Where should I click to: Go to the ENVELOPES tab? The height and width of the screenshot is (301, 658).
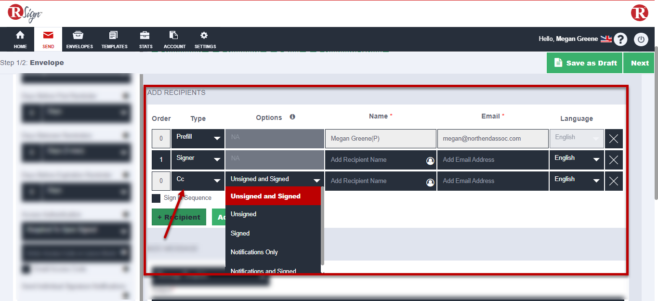pos(79,39)
